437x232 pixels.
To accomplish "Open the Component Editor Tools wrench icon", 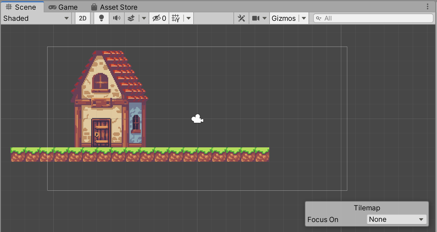I will coord(241,18).
